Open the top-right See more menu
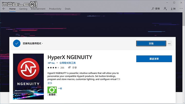 [181, 8]
